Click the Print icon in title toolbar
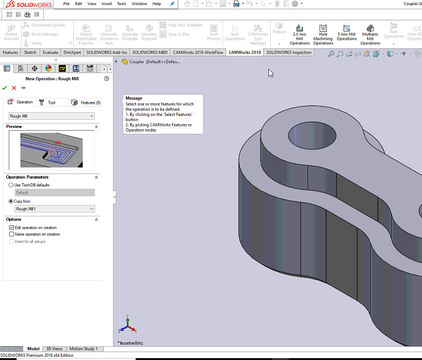422x360 pixels. pos(236,4)
